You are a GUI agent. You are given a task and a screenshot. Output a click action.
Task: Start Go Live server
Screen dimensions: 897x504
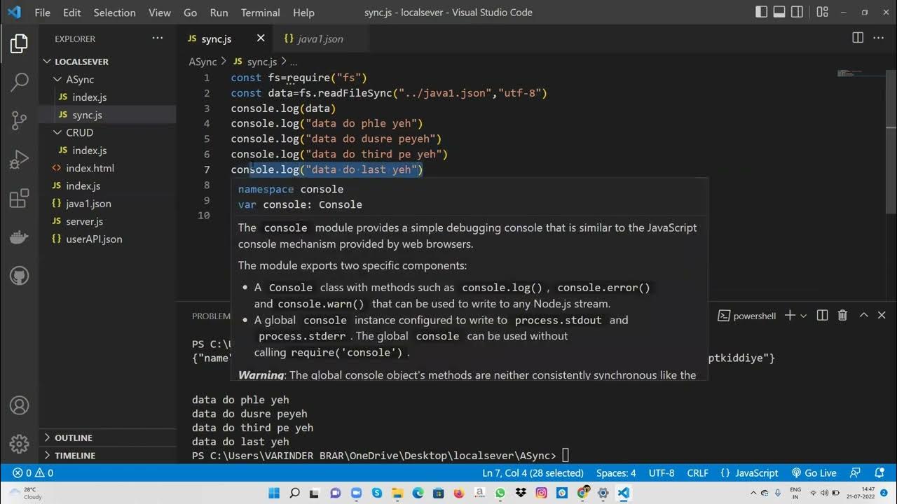click(814, 473)
